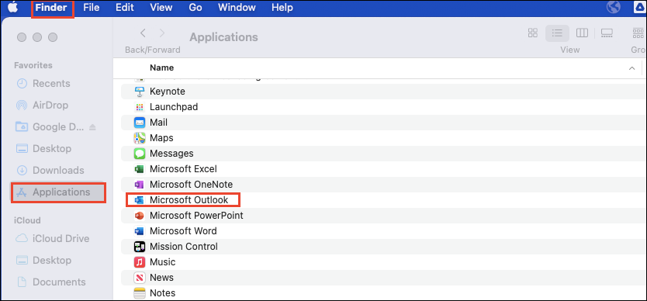Select the Mail name text
Screen dimensions: 647x301
tap(158, 123)
